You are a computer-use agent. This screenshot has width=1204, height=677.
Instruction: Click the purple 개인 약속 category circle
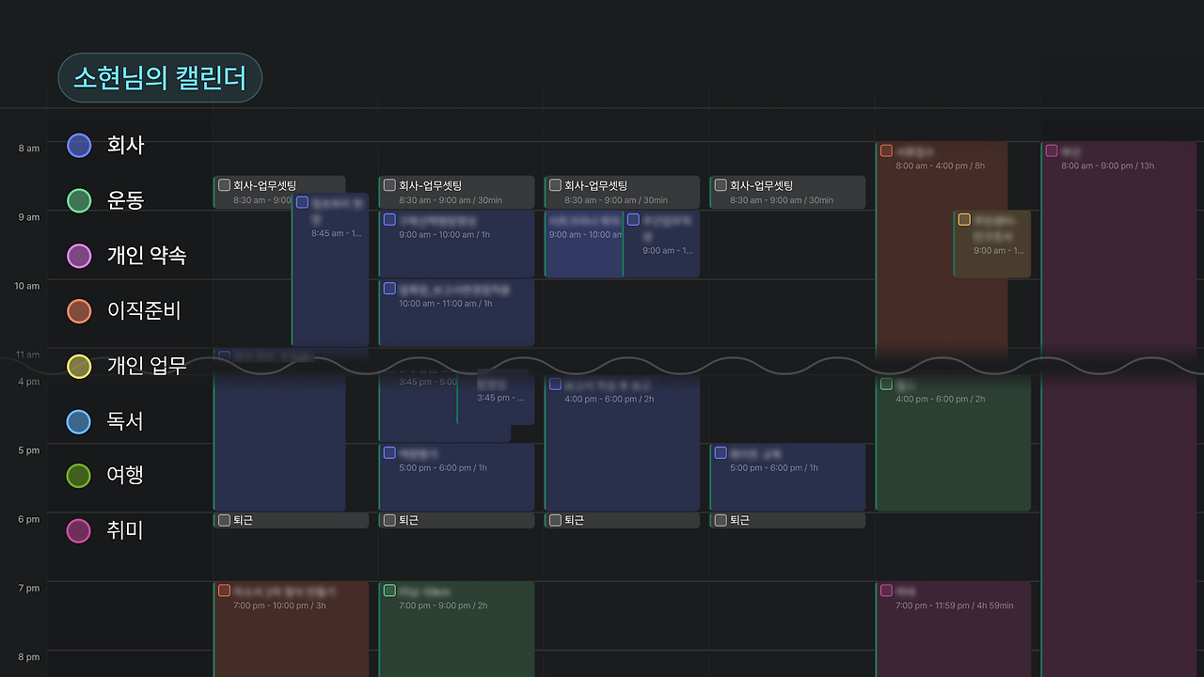(x=79, y=256)
